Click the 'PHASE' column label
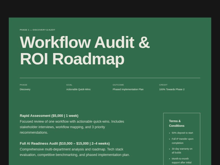Image resolution: width=220 pixels, height=165 pixels. (x=23, y=85)
